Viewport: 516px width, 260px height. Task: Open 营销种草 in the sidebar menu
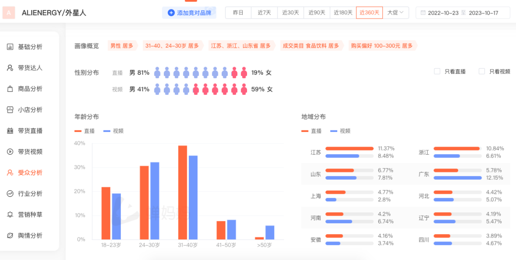[x=30, y=214]
